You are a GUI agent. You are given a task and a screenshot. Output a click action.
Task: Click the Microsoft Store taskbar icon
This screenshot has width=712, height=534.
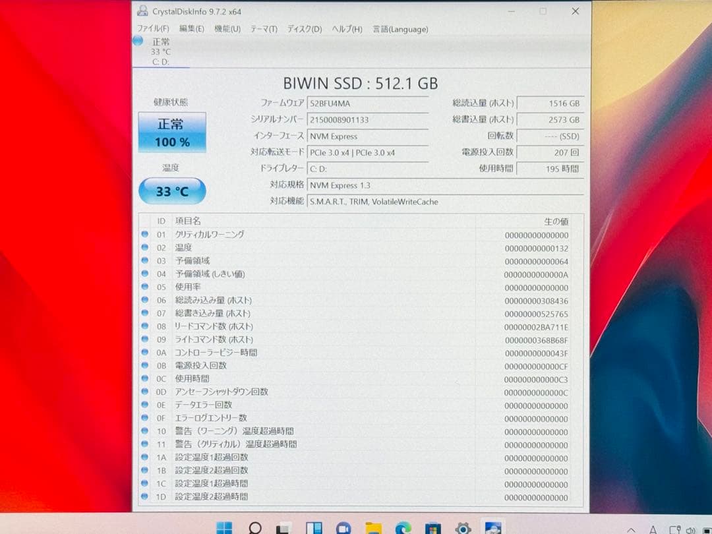pos(432,527)
